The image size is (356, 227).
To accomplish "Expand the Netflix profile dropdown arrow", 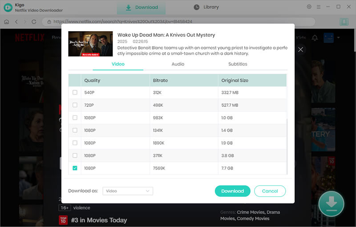I will tap(338, 37).
